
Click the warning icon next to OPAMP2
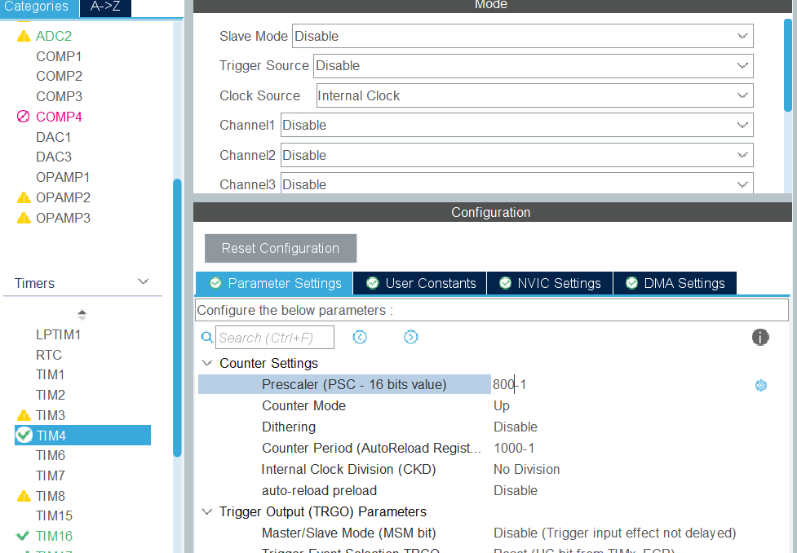pos(24,197)
